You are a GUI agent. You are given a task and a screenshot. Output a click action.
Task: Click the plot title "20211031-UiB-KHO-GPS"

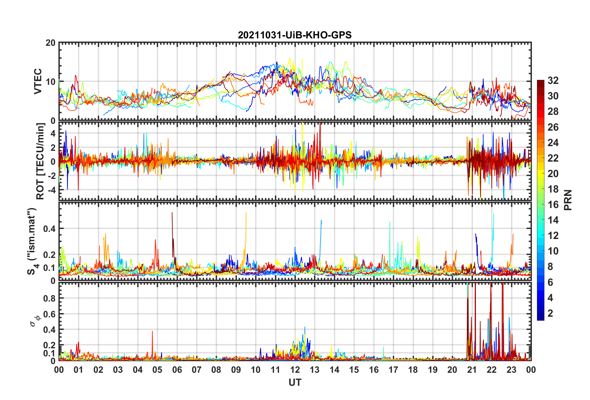[295, 35]
